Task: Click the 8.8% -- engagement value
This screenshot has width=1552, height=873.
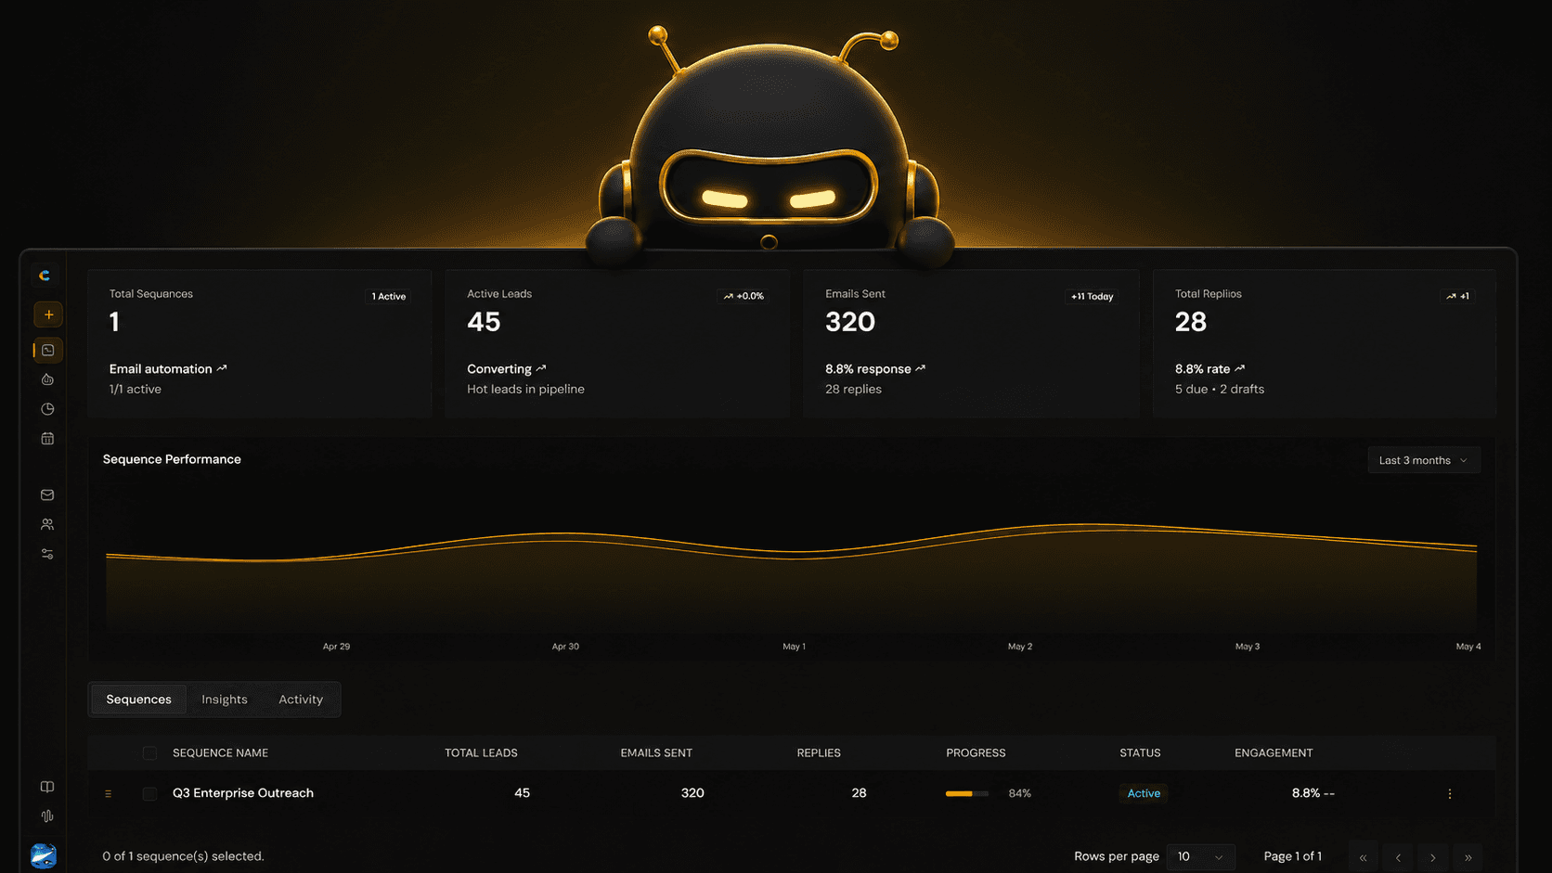Action: tap(1313, 793)
